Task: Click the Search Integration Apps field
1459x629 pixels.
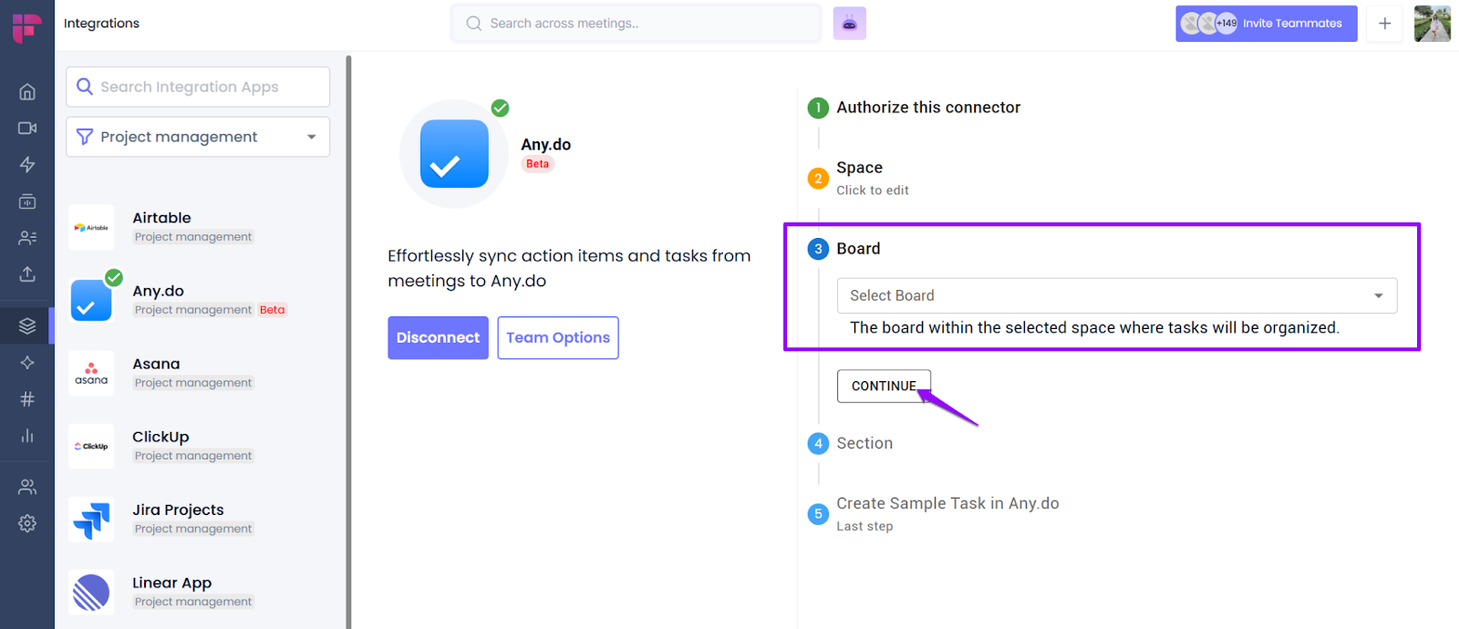Action: click(198, 87)
